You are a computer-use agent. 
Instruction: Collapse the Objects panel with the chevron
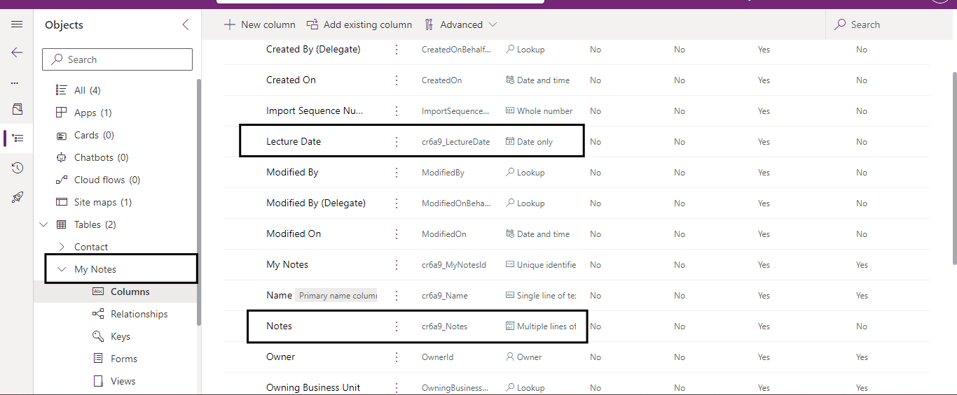pos(186,24)
